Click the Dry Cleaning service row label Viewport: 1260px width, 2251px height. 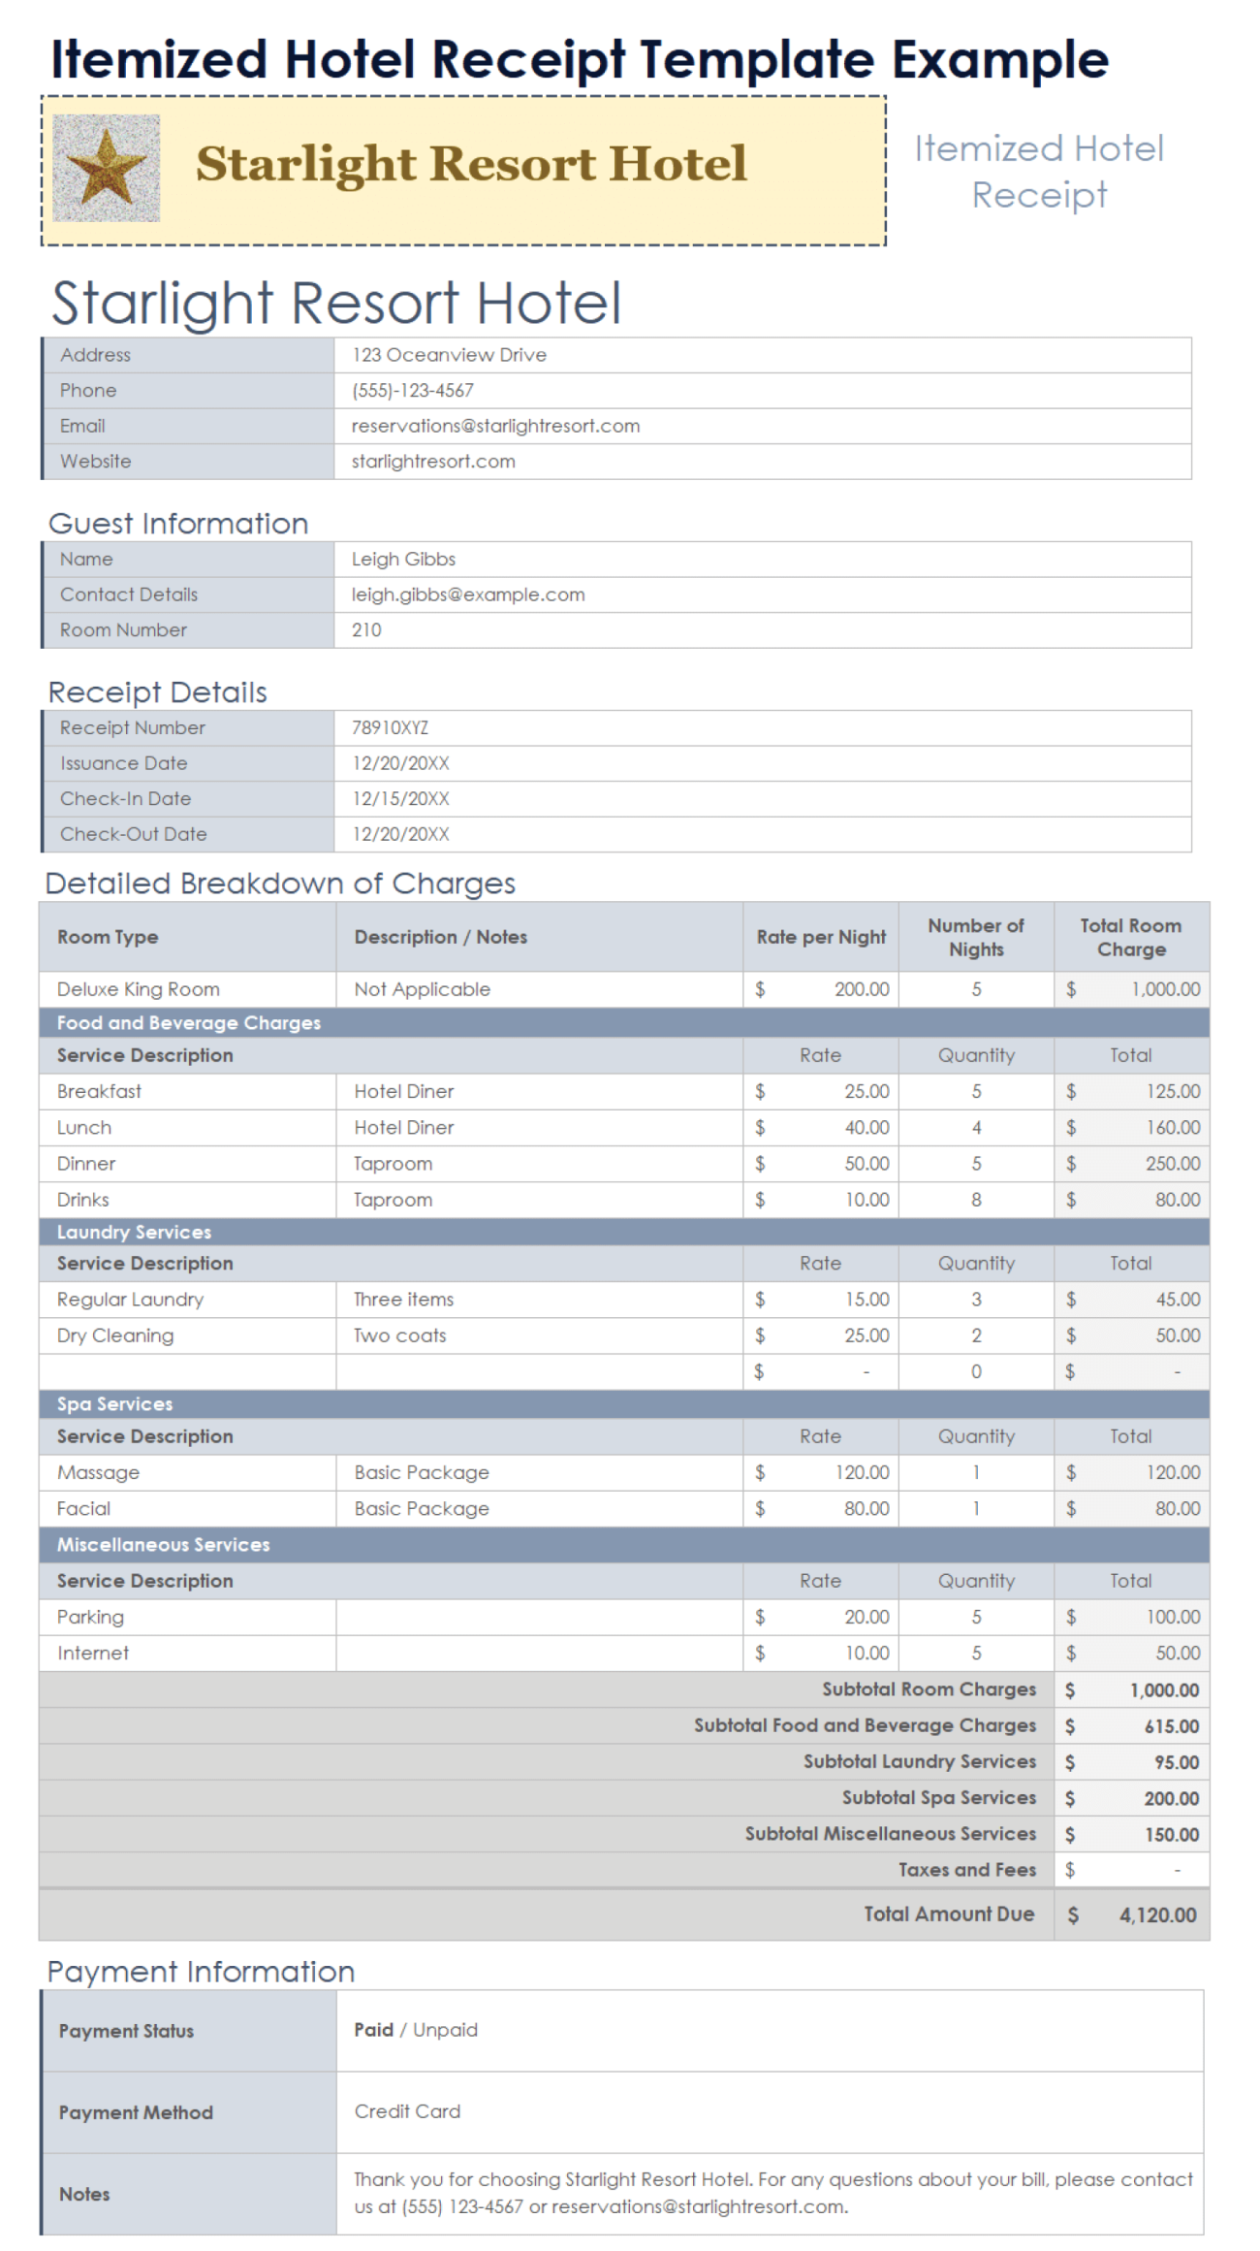click(114, 1335)
